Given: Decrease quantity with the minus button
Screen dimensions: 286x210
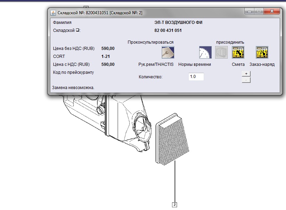Looking at the screenshot, I should coord(246,80).
